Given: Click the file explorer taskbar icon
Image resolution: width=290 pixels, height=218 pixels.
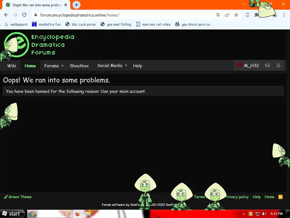Looking at the screenshot, I should (88, 214).
